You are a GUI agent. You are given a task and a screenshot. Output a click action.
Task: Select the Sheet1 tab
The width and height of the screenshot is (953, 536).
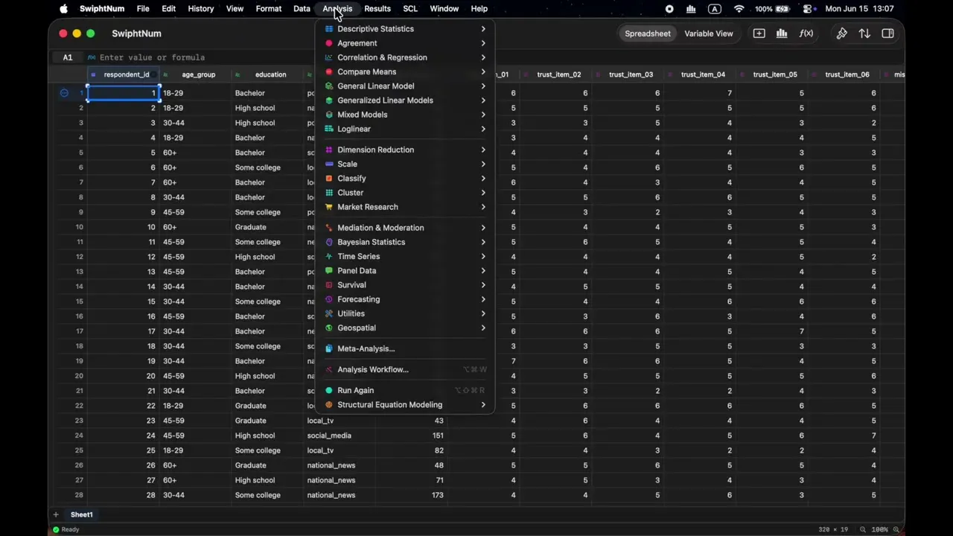coord(82,514)
